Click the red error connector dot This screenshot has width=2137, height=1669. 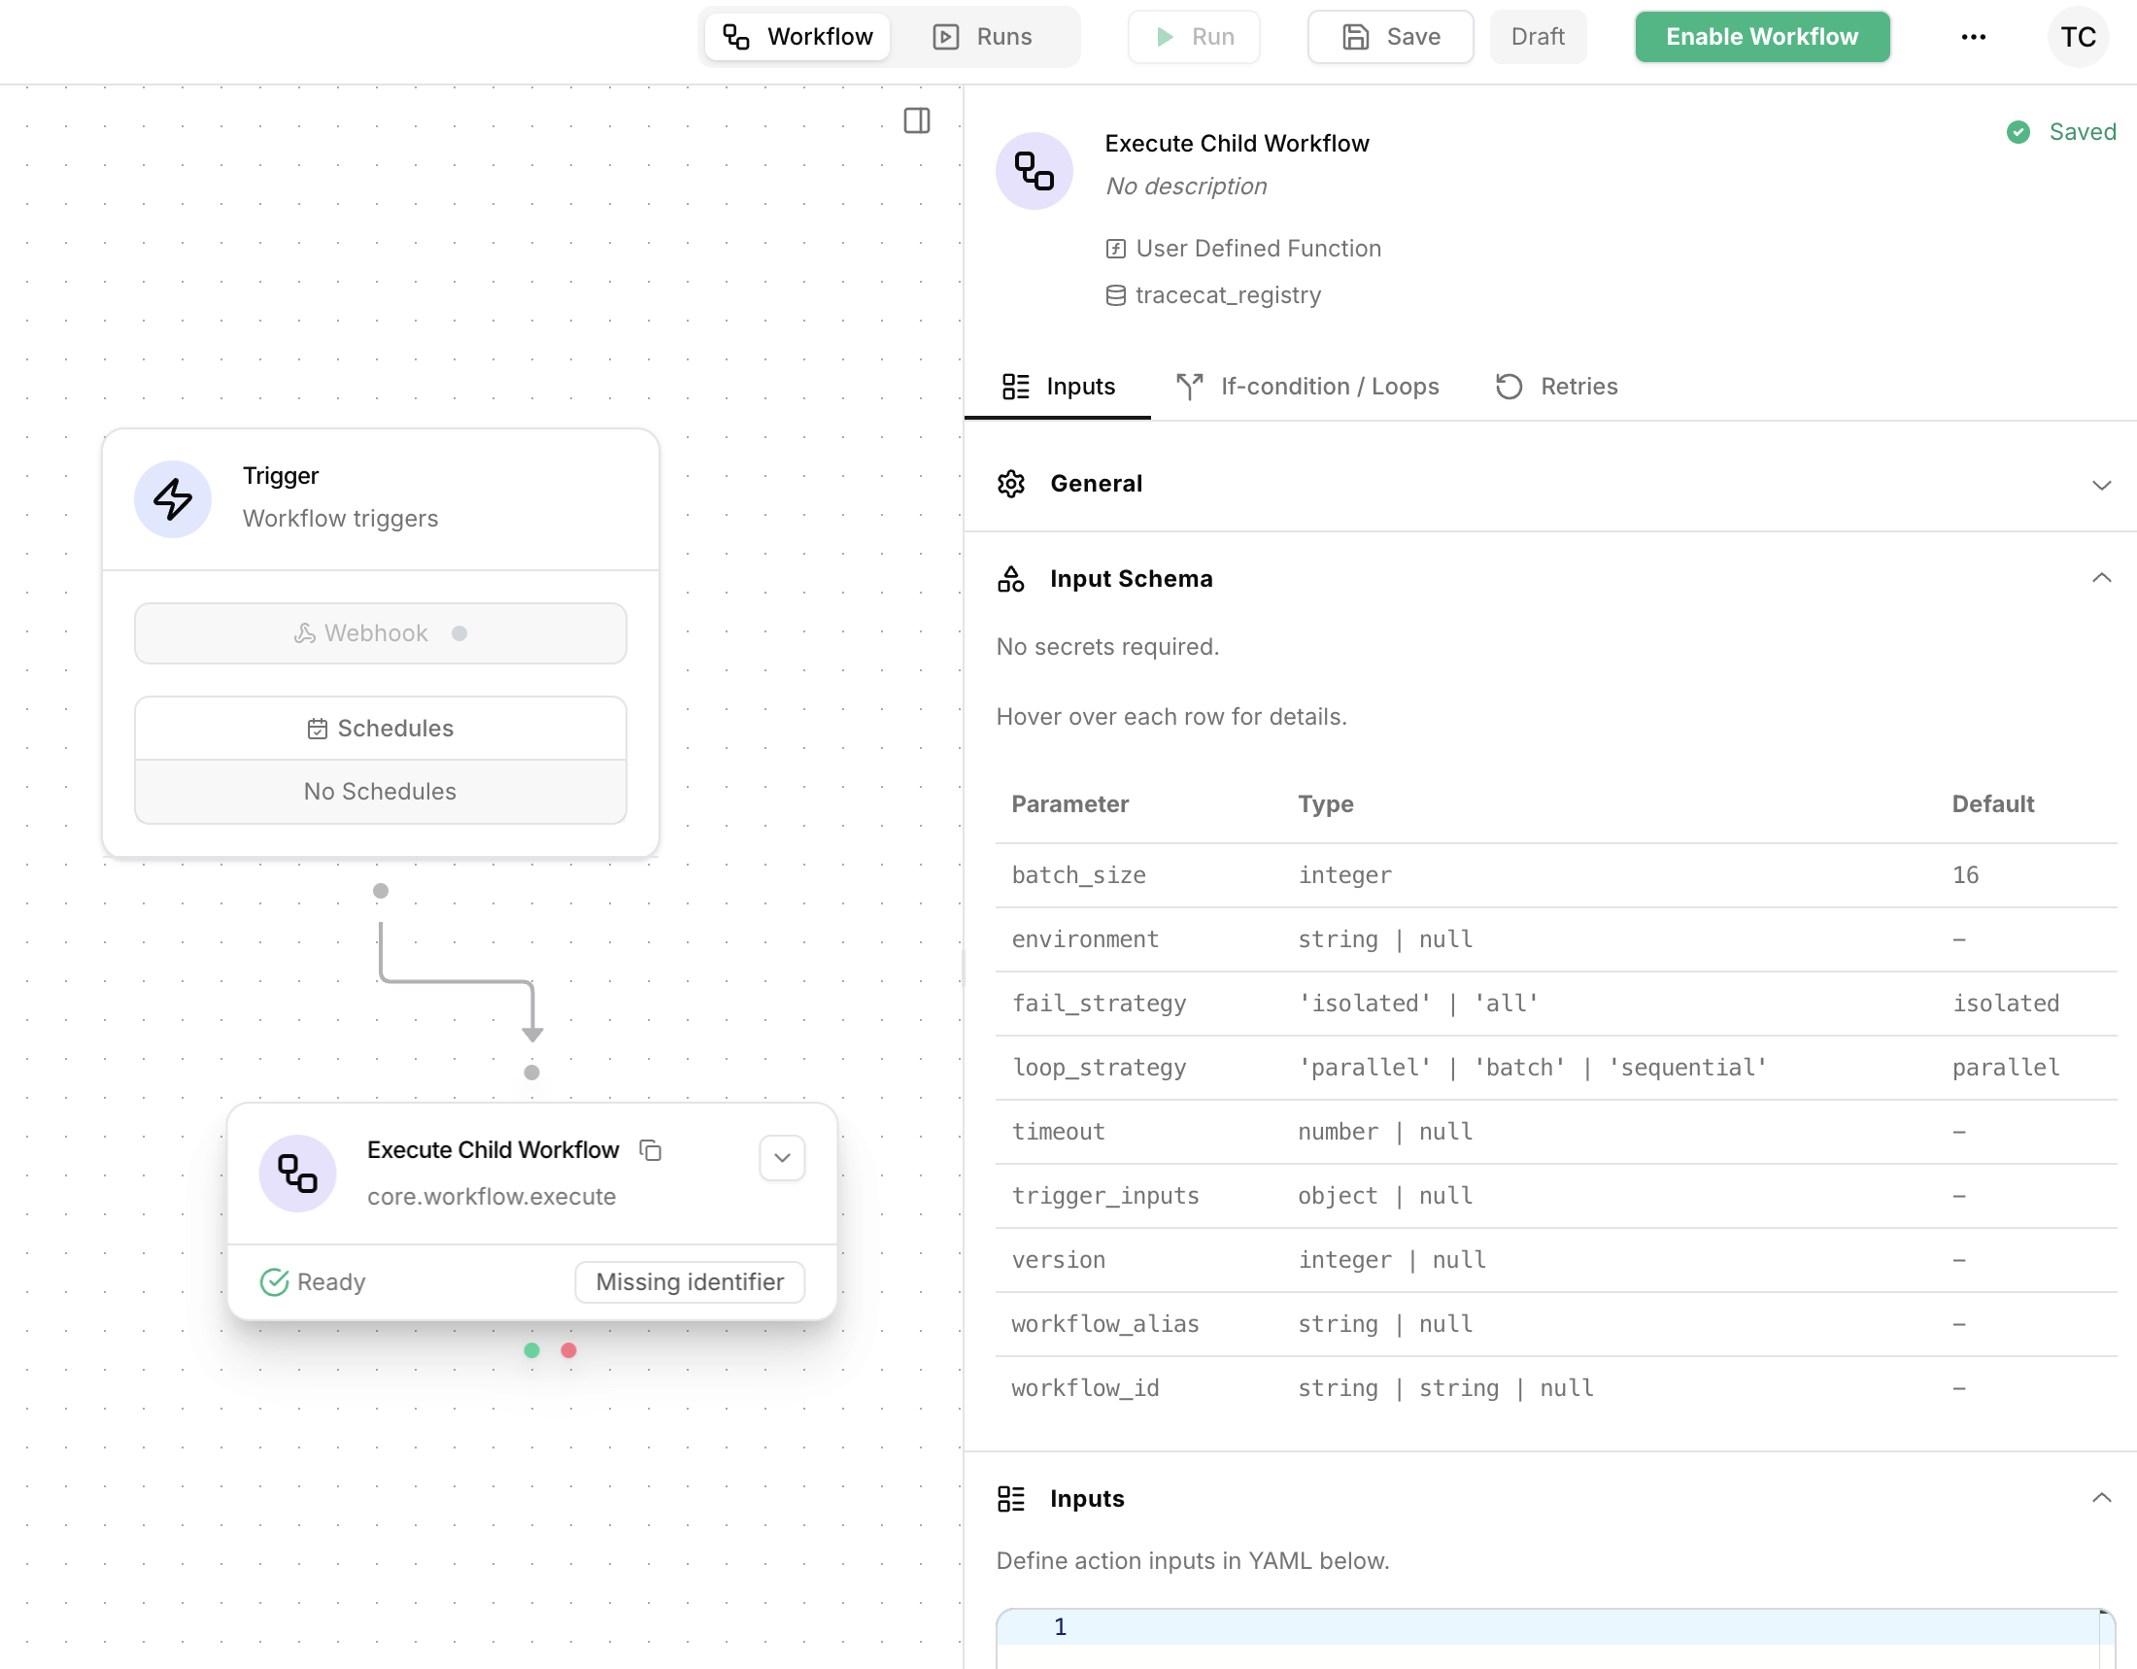(x=568, y=1350)
